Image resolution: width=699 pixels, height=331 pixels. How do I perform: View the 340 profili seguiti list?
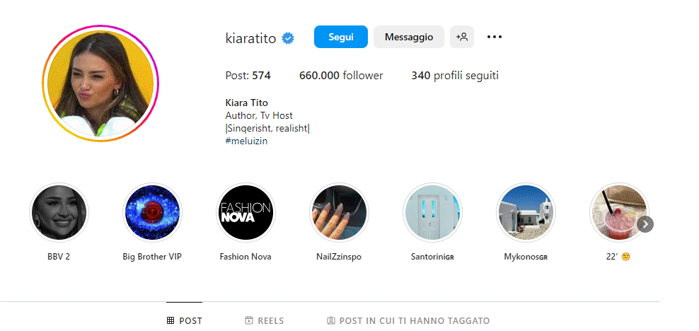(x=455, y=76)
